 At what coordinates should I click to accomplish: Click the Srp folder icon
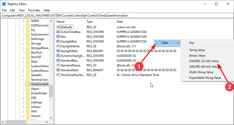click(x=28, y=30)
